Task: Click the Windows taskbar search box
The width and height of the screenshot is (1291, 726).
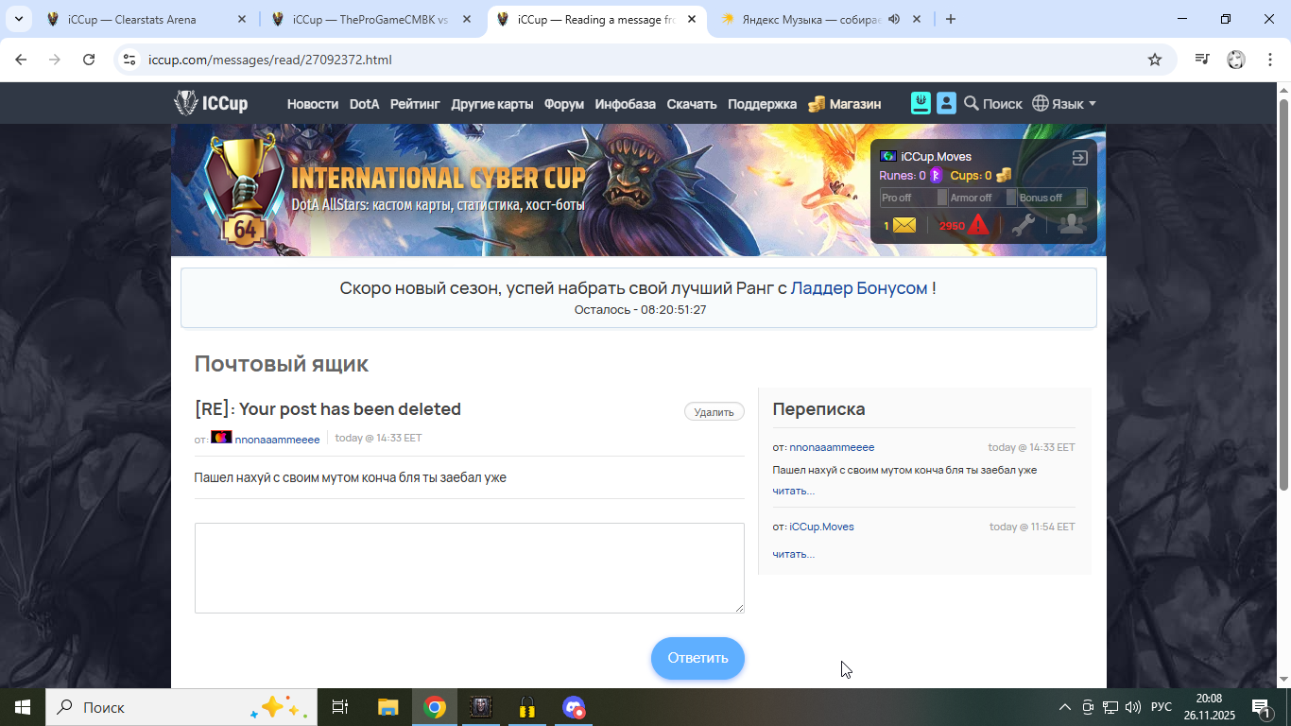Action: [181, 707]
